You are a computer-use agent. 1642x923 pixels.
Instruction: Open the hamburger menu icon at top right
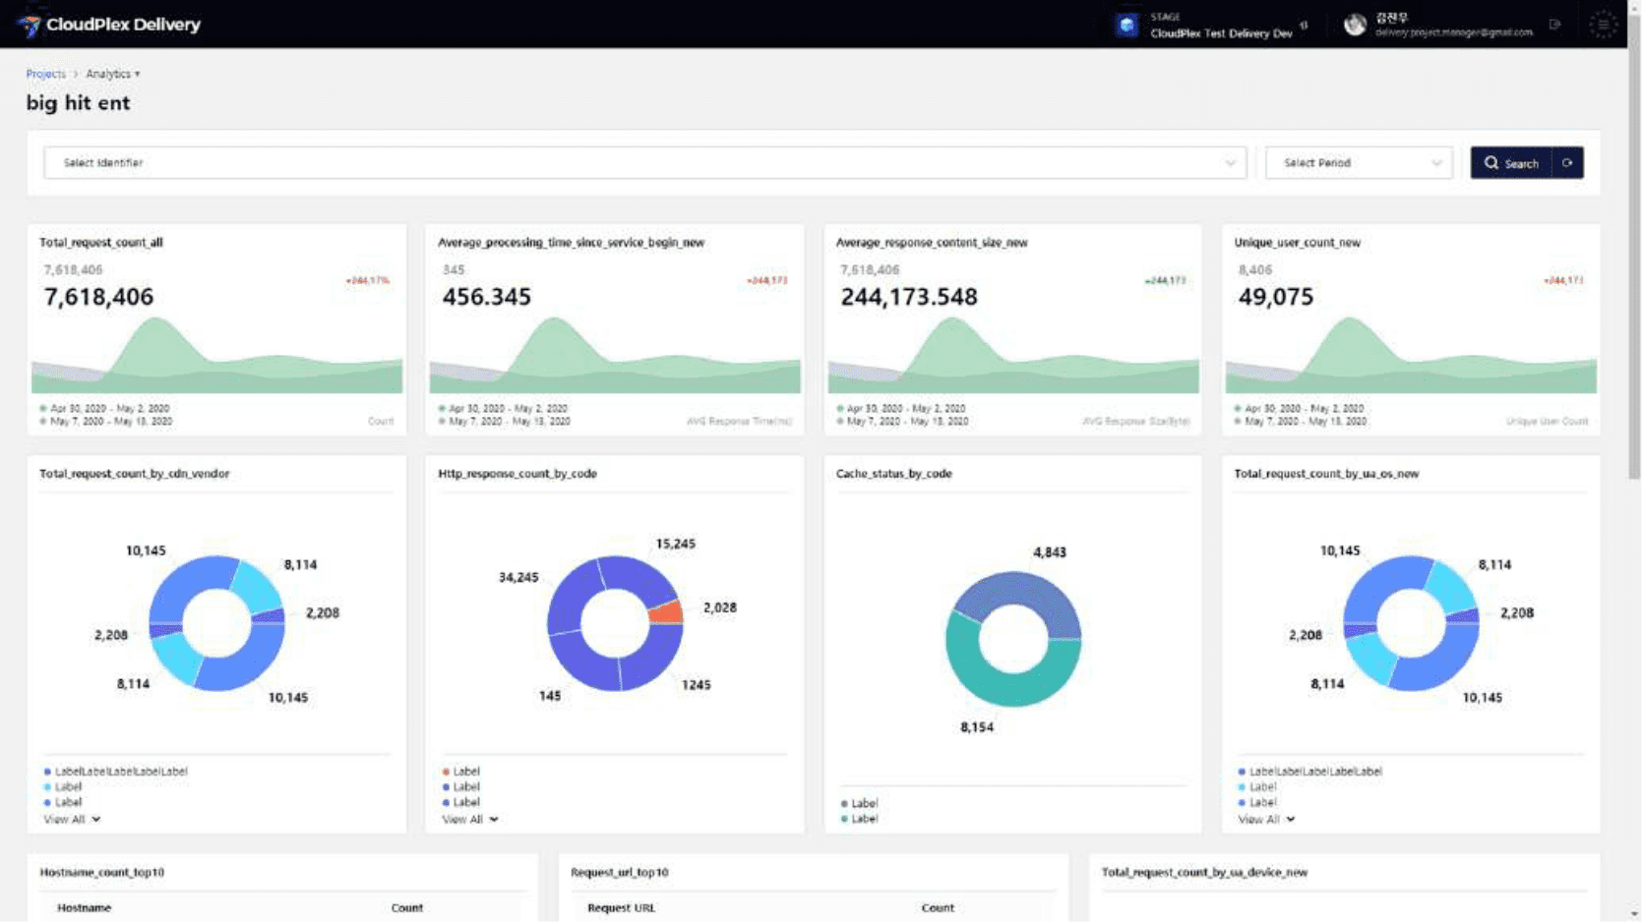click(x=1603, y=25)
